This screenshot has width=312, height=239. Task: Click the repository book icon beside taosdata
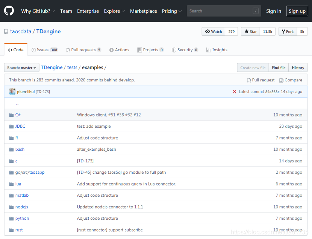(x=6, y=32)
